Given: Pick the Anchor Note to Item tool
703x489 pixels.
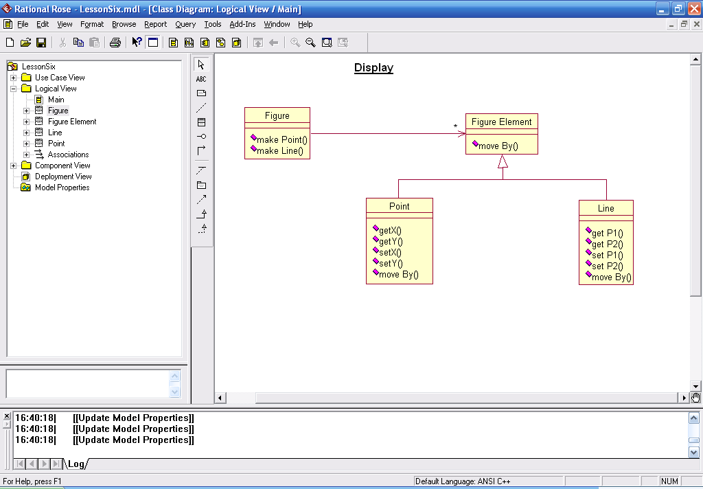Looking at the screenshot, I should tap(201, 108).
